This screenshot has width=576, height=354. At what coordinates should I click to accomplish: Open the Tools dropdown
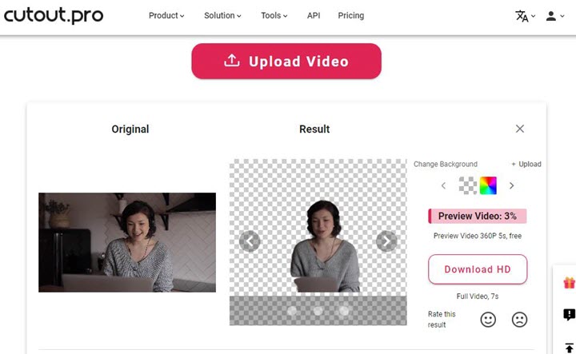click(274, 15)
